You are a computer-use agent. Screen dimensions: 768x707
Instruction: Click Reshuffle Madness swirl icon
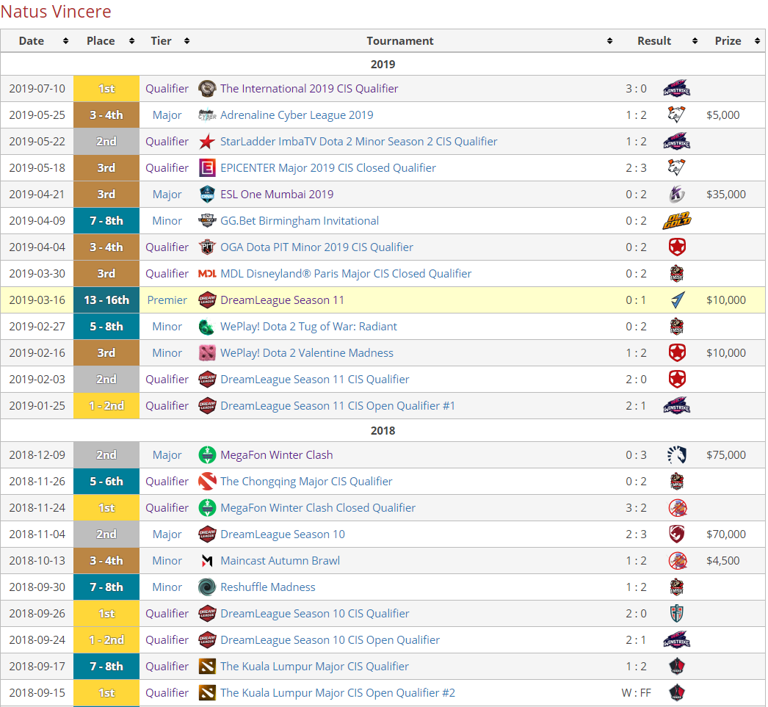click(x=207, y=587)
